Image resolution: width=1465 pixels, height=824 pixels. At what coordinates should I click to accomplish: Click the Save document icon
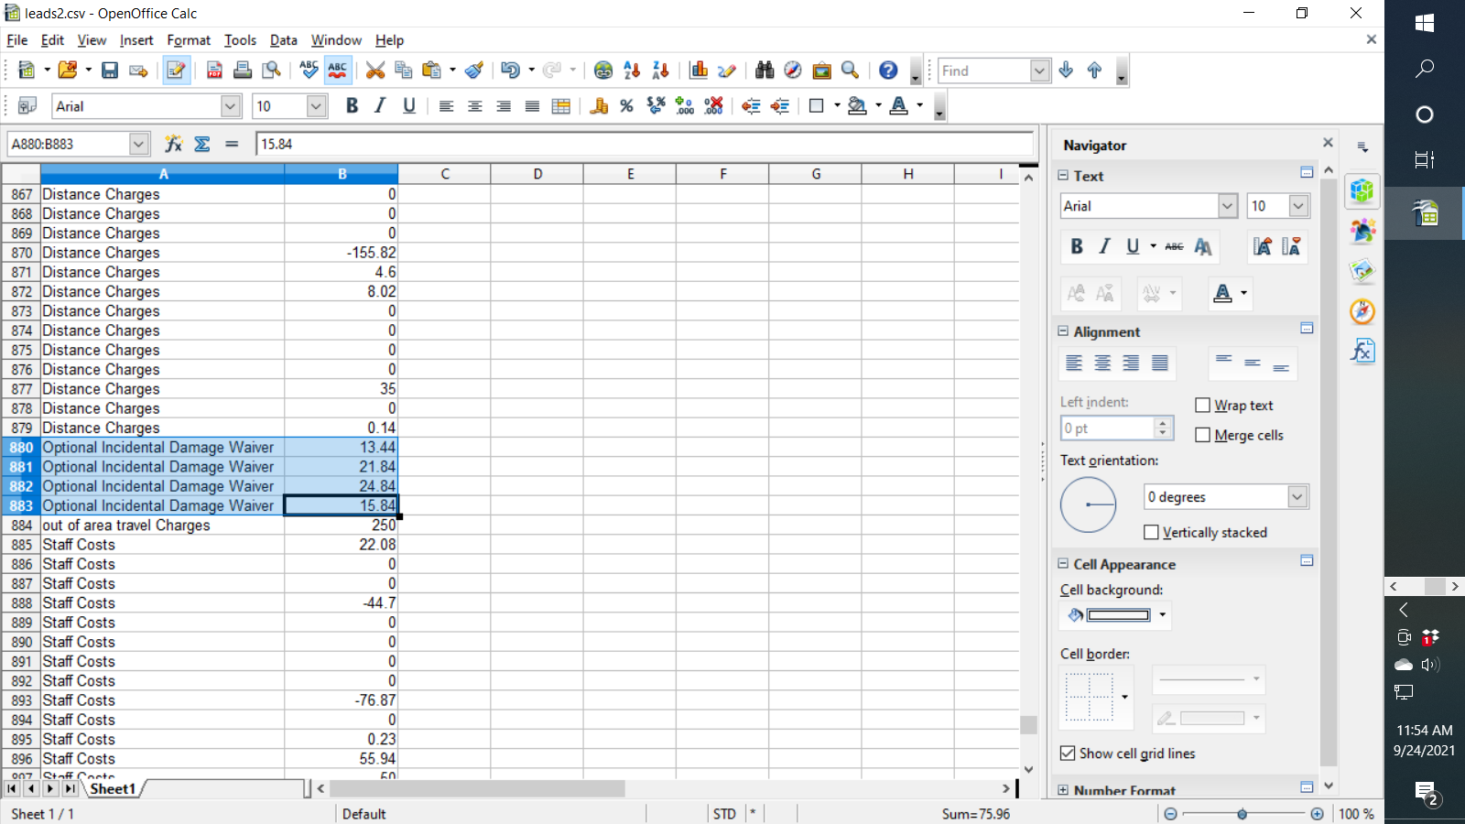(x=110, y=70)
